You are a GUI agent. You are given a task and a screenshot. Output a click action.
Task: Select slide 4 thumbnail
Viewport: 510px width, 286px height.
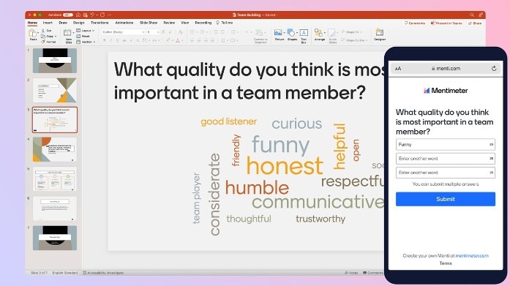point(55,149)
